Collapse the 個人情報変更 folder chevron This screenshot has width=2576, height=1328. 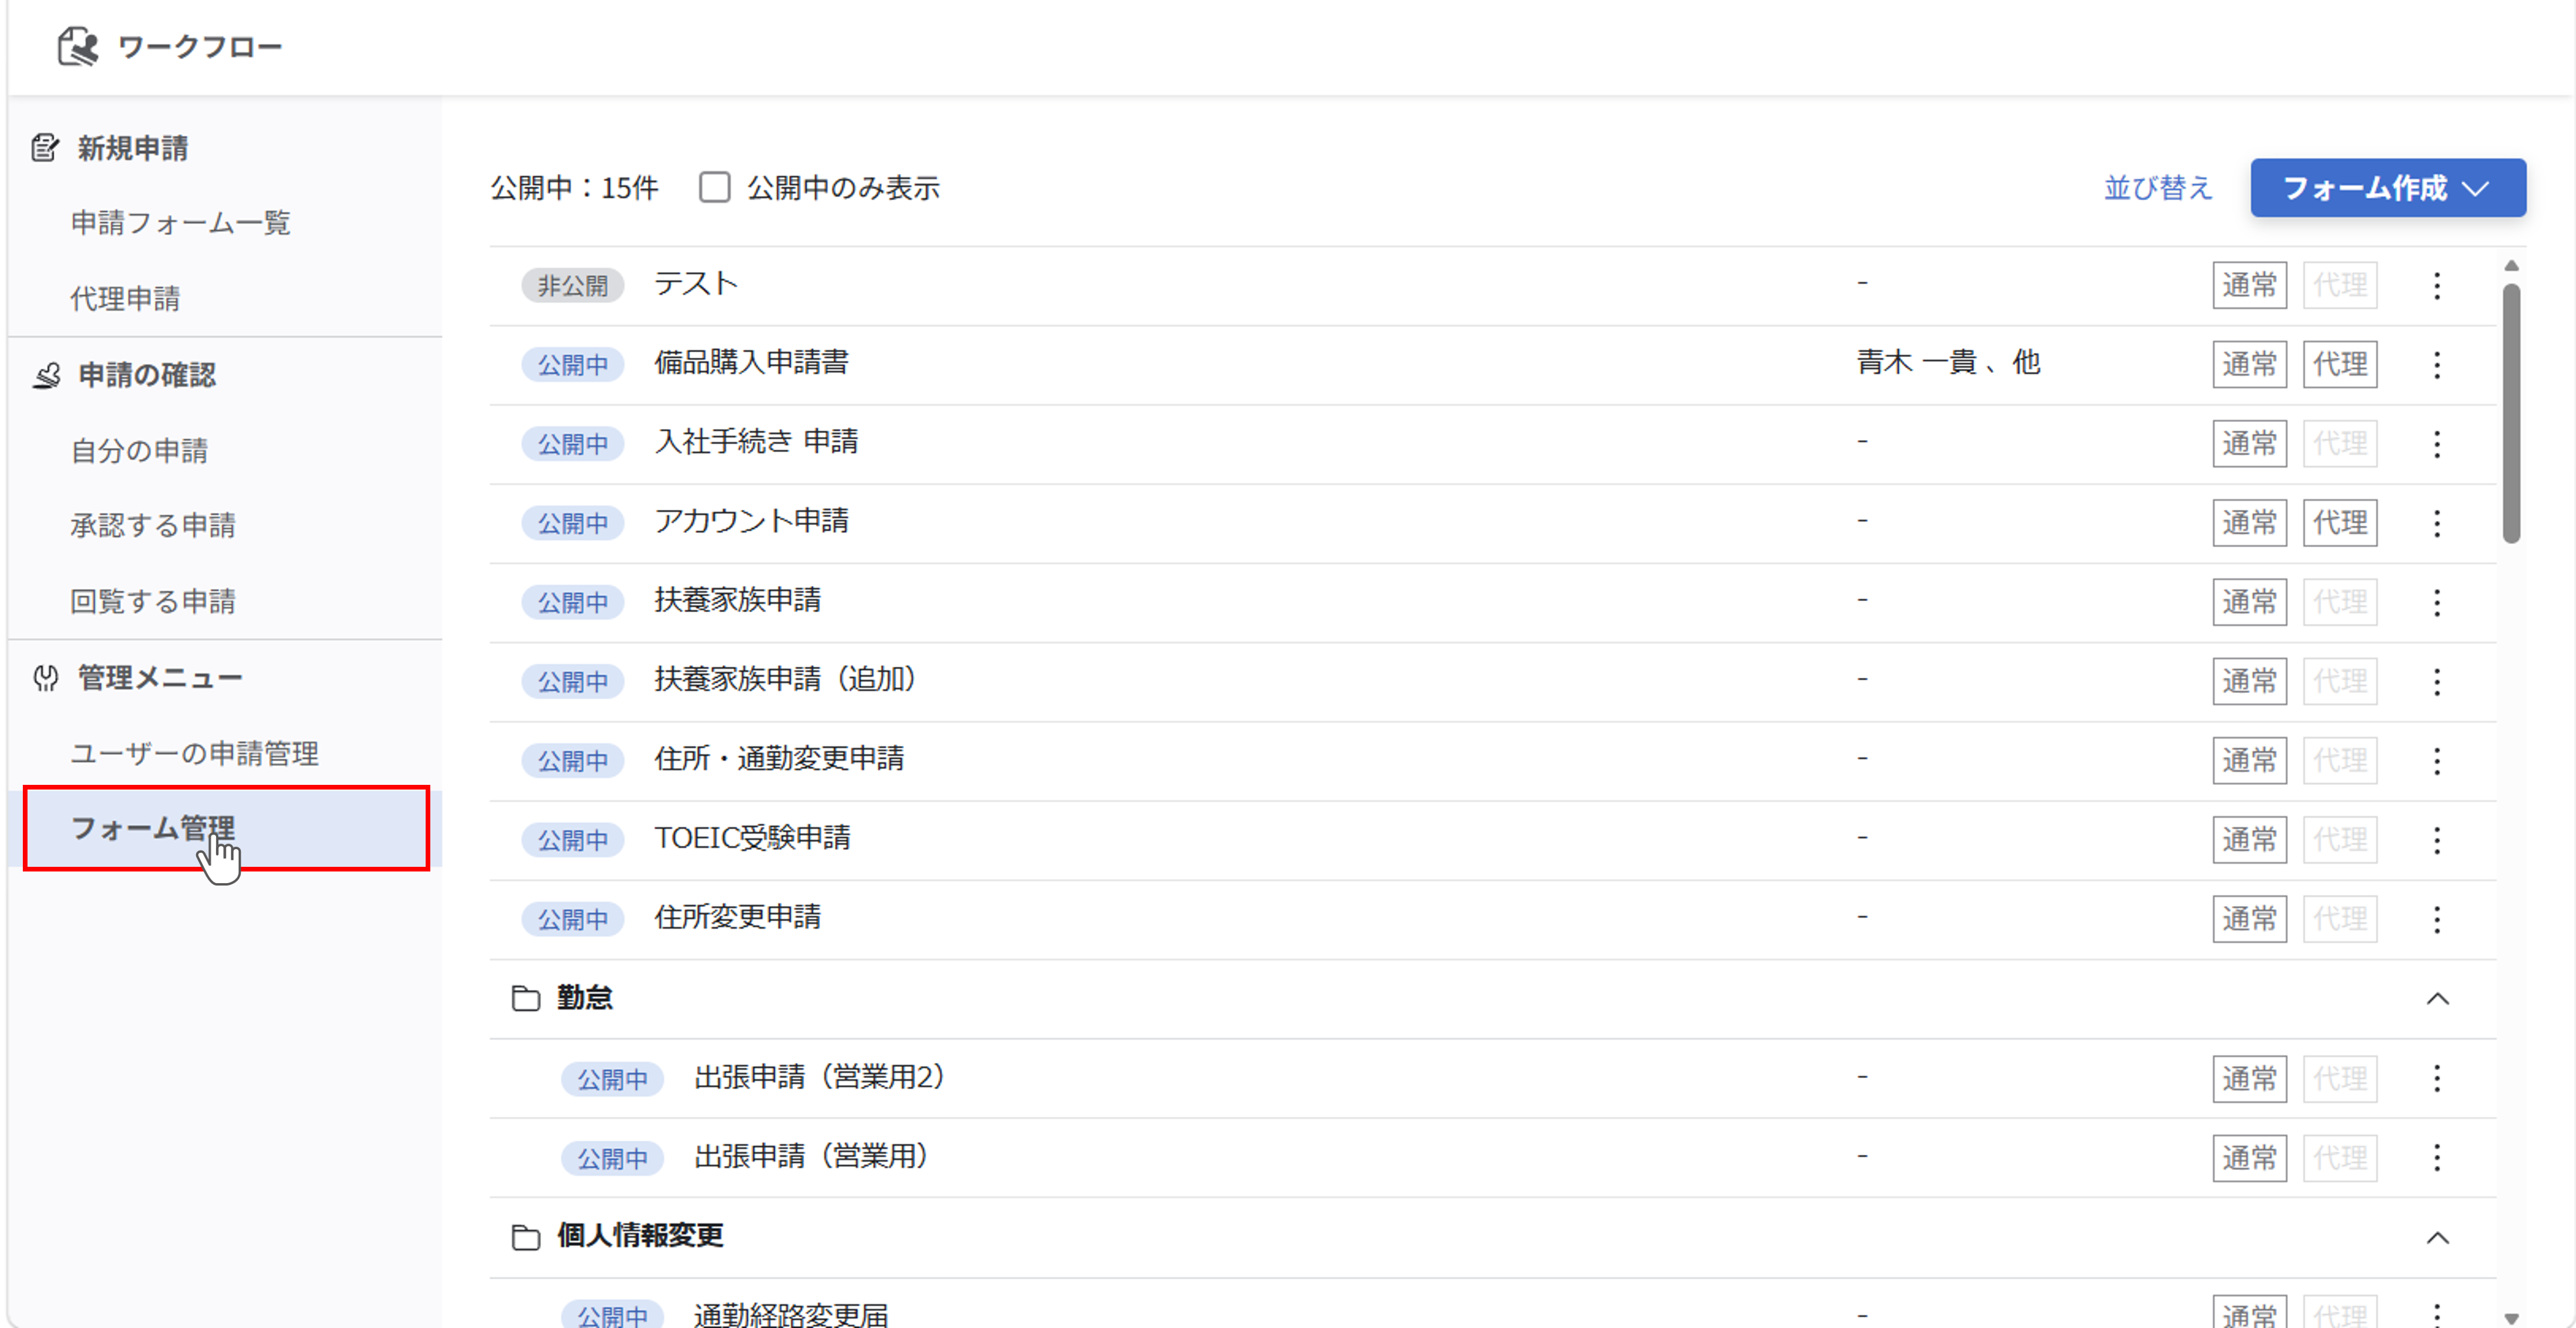click(2438, 1237)
